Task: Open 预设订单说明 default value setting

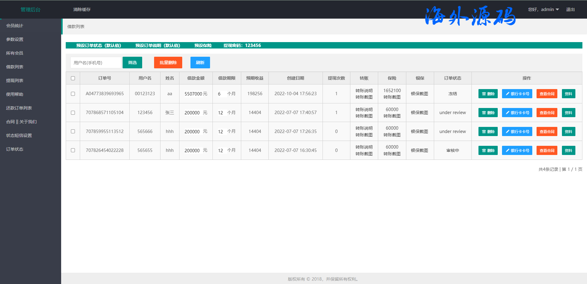Action: pos(157,45)
